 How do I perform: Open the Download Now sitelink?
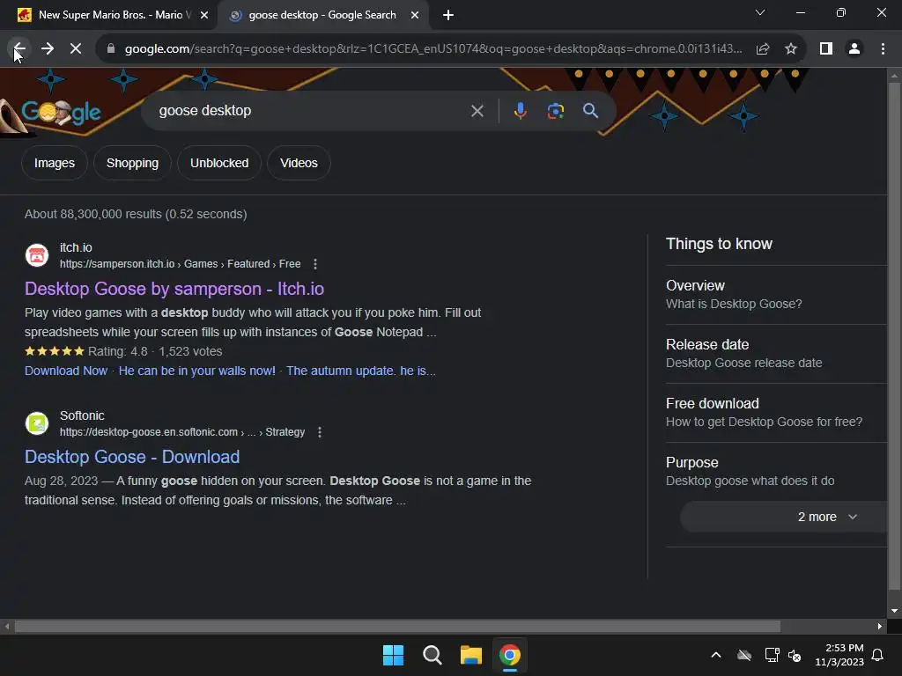[65, 371]
